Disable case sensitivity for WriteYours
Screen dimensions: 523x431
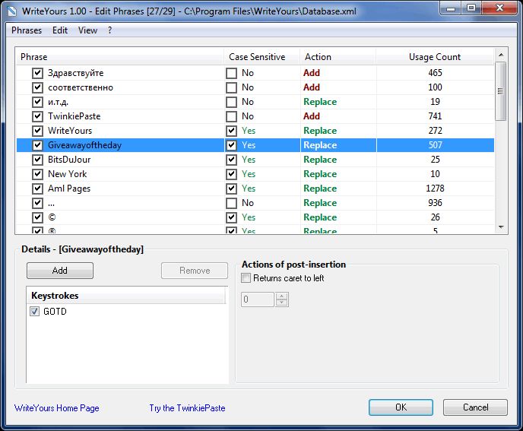click(231, 131)
